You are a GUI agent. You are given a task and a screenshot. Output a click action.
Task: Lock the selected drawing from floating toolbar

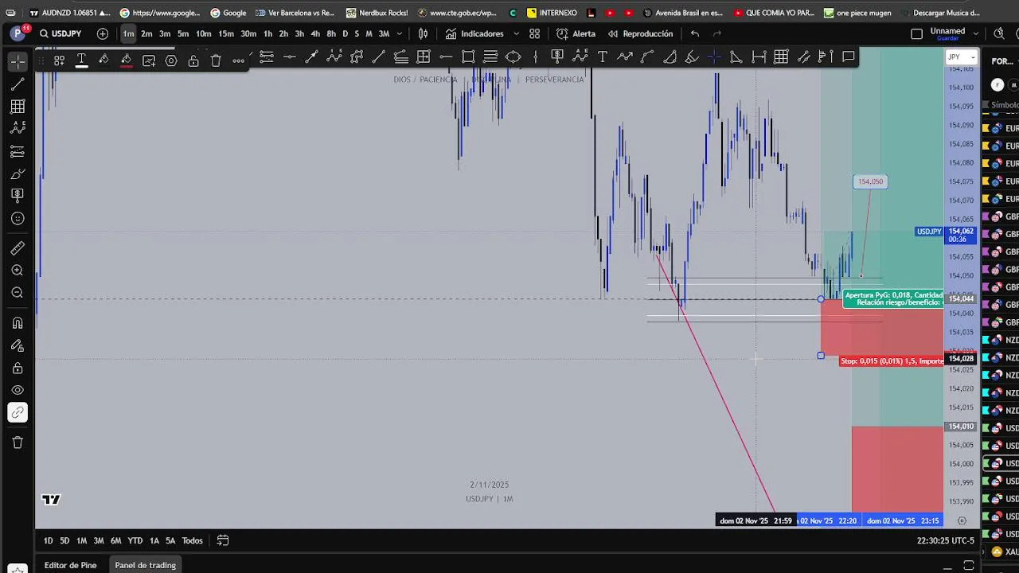point(193,60)
